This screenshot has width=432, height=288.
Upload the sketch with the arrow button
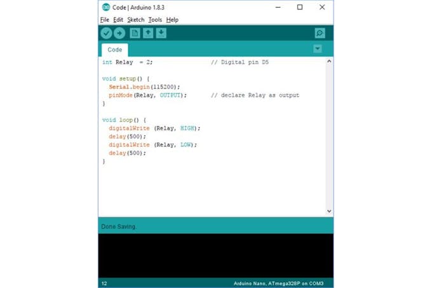tap(119, 33)
